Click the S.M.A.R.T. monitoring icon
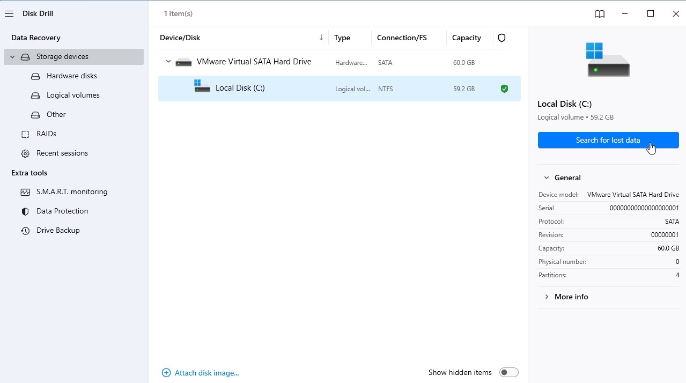Screen dimensions: 686x383 [25, 192]
